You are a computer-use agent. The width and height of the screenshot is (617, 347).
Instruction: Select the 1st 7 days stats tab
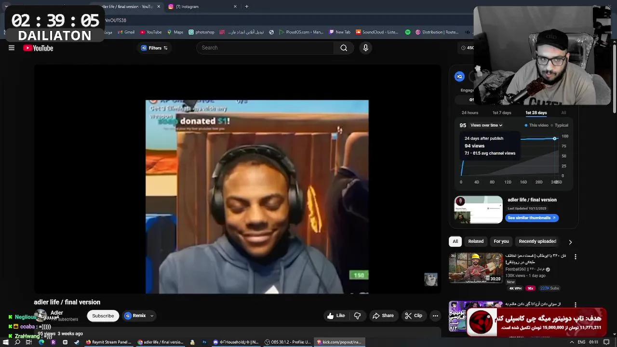(502, 113)
